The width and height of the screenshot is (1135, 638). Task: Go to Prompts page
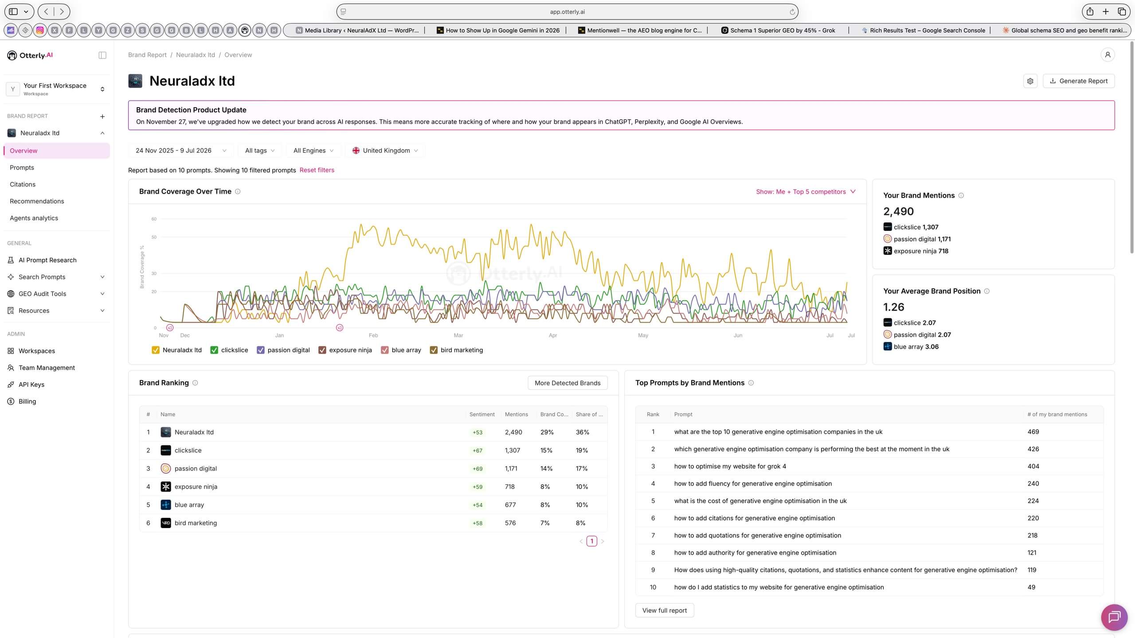click(22, 167)
